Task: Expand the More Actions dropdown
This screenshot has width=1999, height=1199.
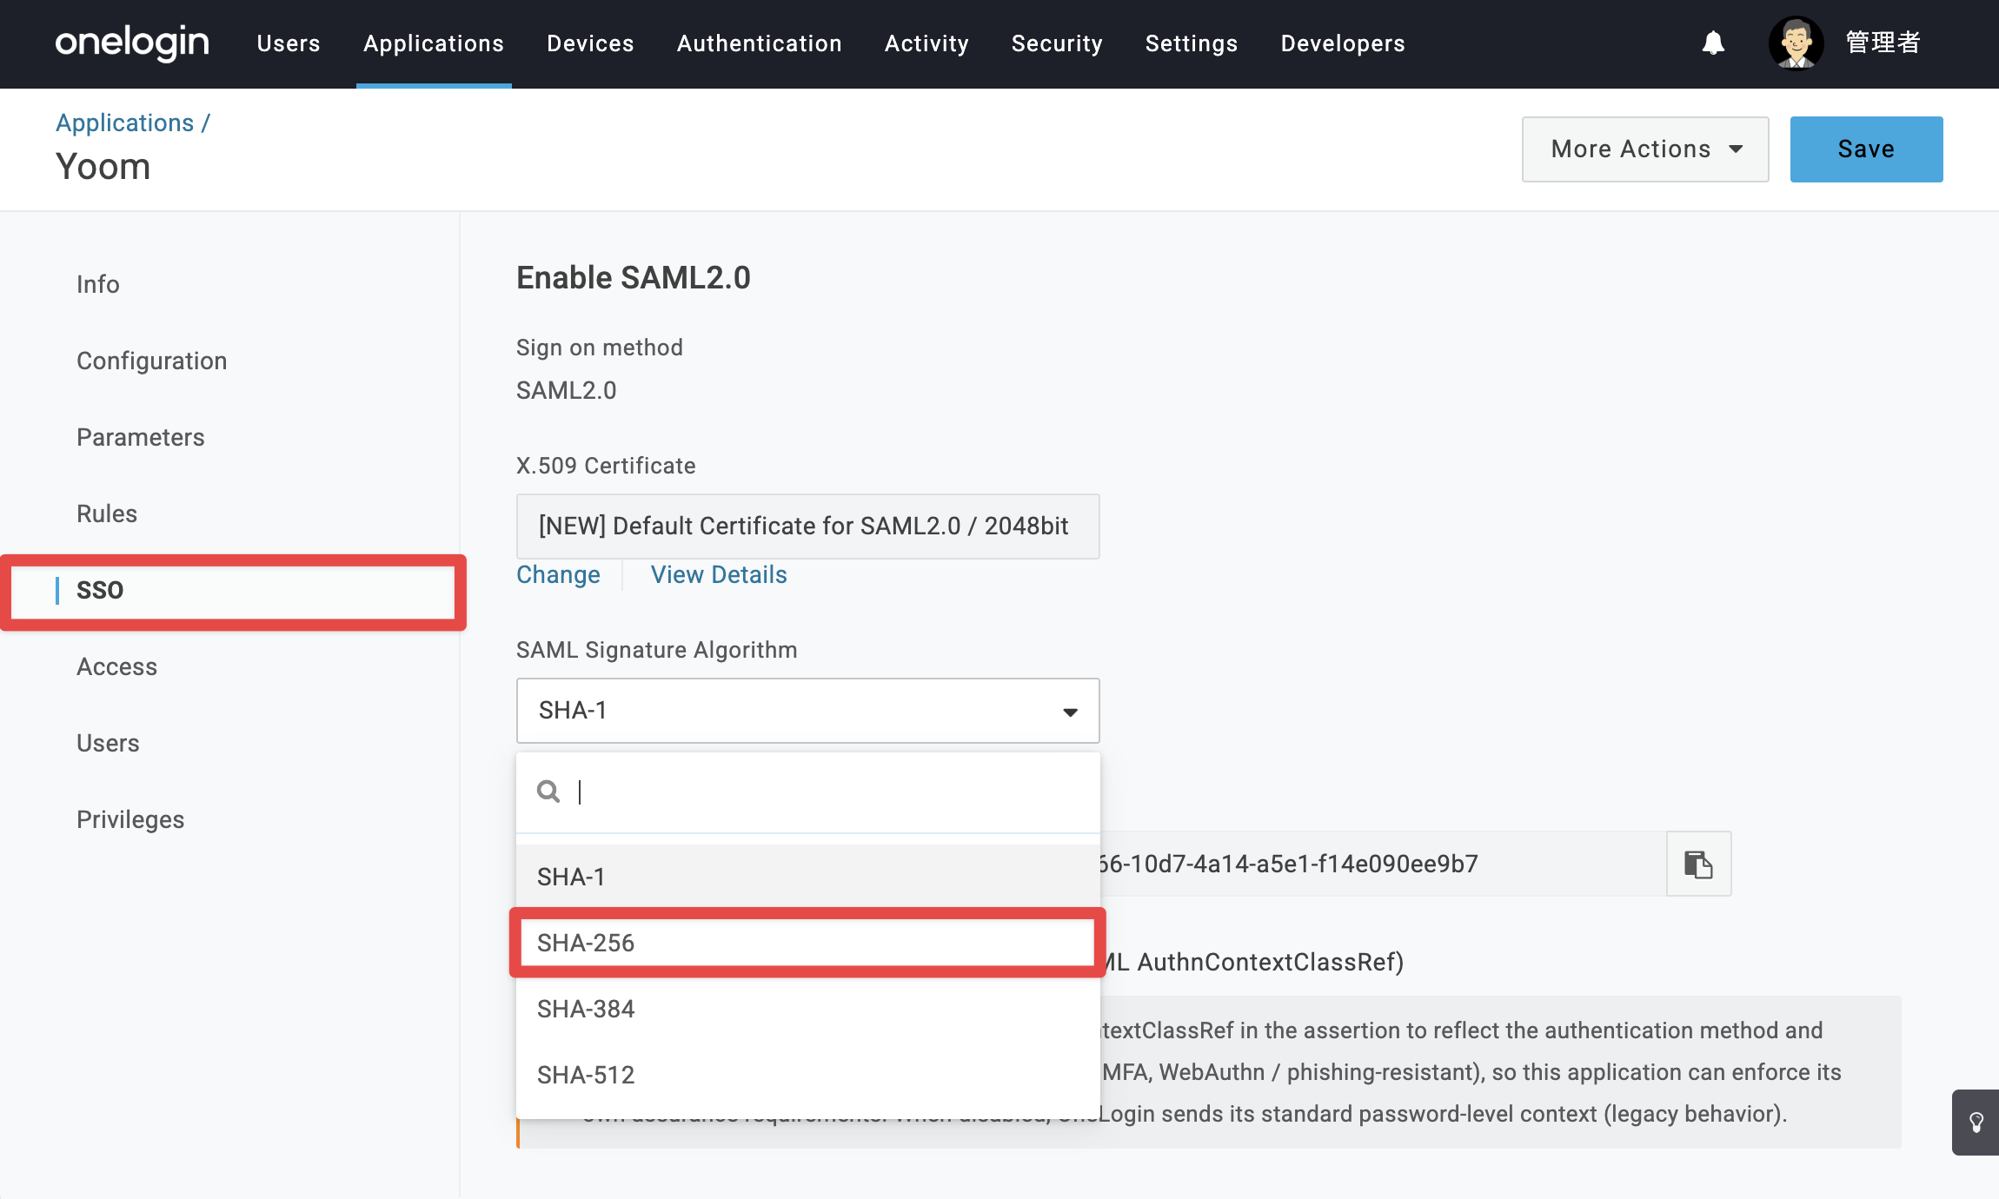Action: [1645, 149]
